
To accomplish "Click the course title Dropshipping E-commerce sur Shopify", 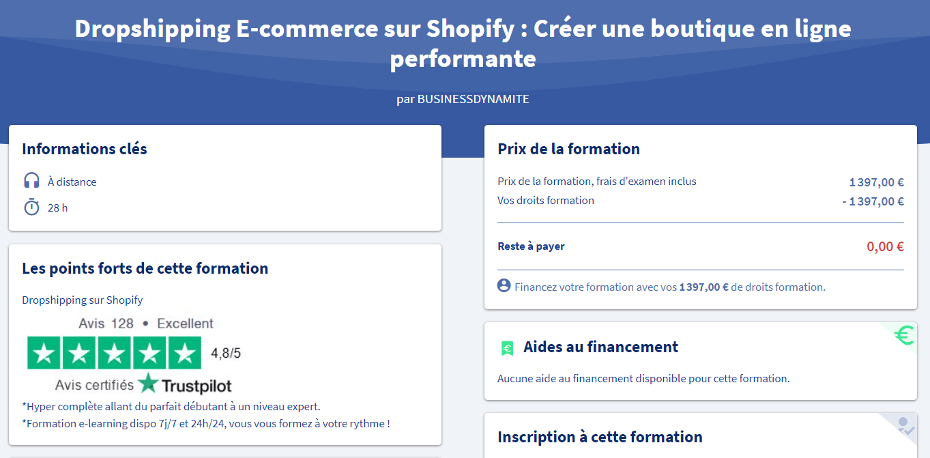I will pyautogui.click(x=463, y=43).
